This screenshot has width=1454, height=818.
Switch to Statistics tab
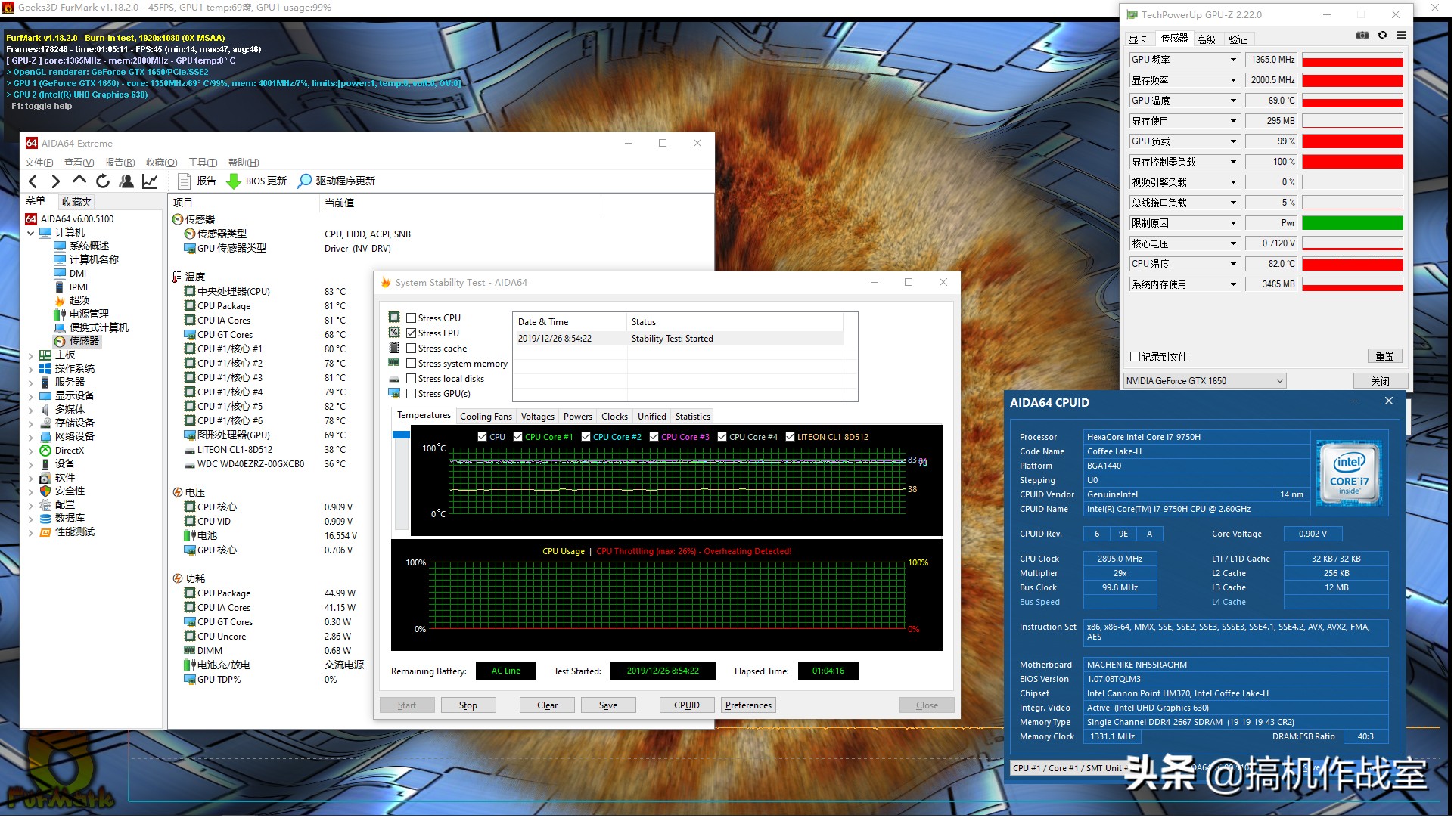693,417
